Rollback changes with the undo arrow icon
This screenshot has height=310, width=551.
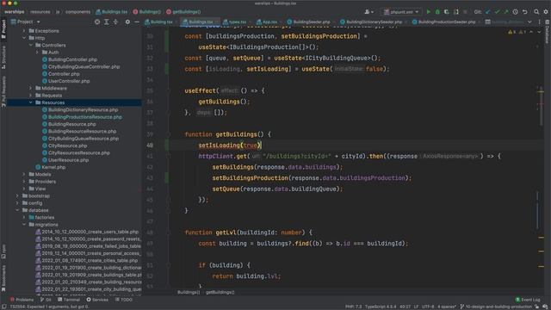point(524,12)
